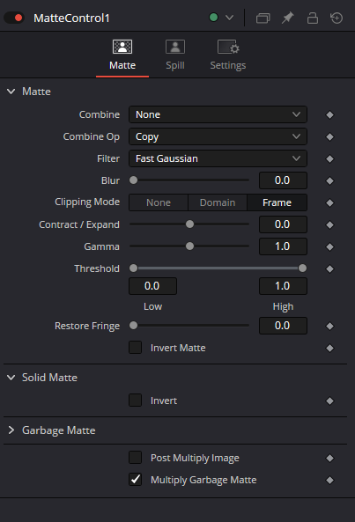Click the Restore Fringe keyframe diamond
This screenshot has height=522, width=355.
coord(329,326)
